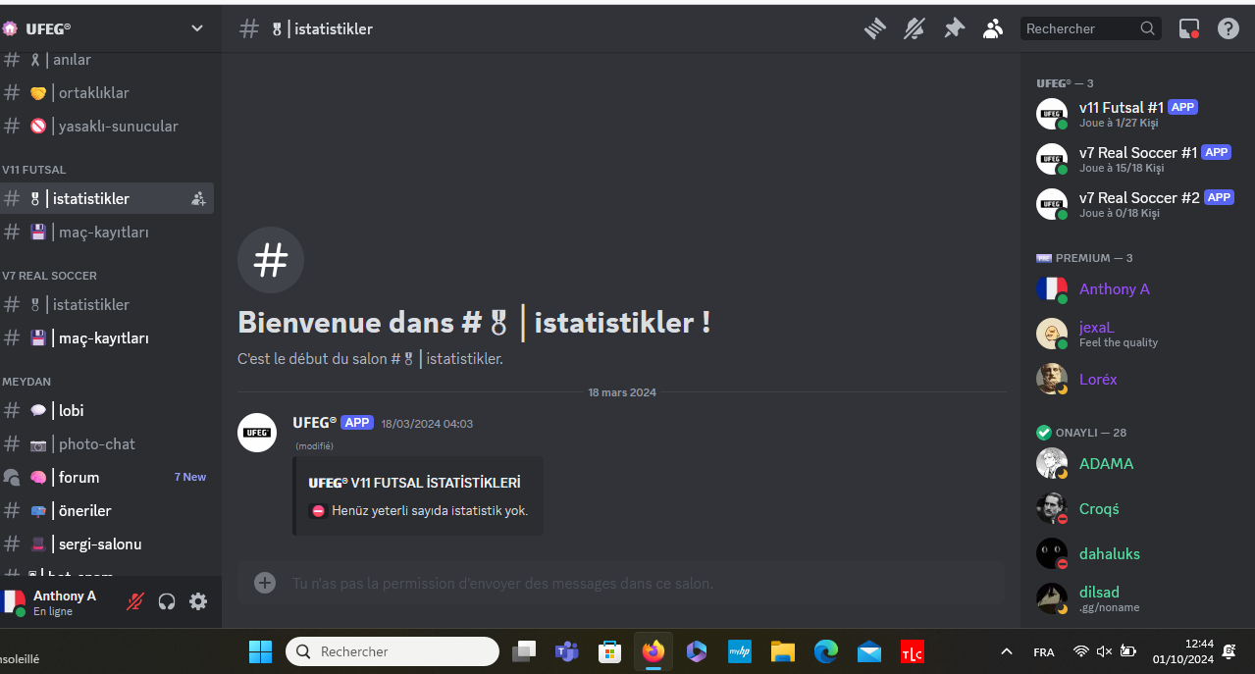1255x674 pixels.
Task: Show hidden system tray icons chevron
Action: click(1006, 651)
